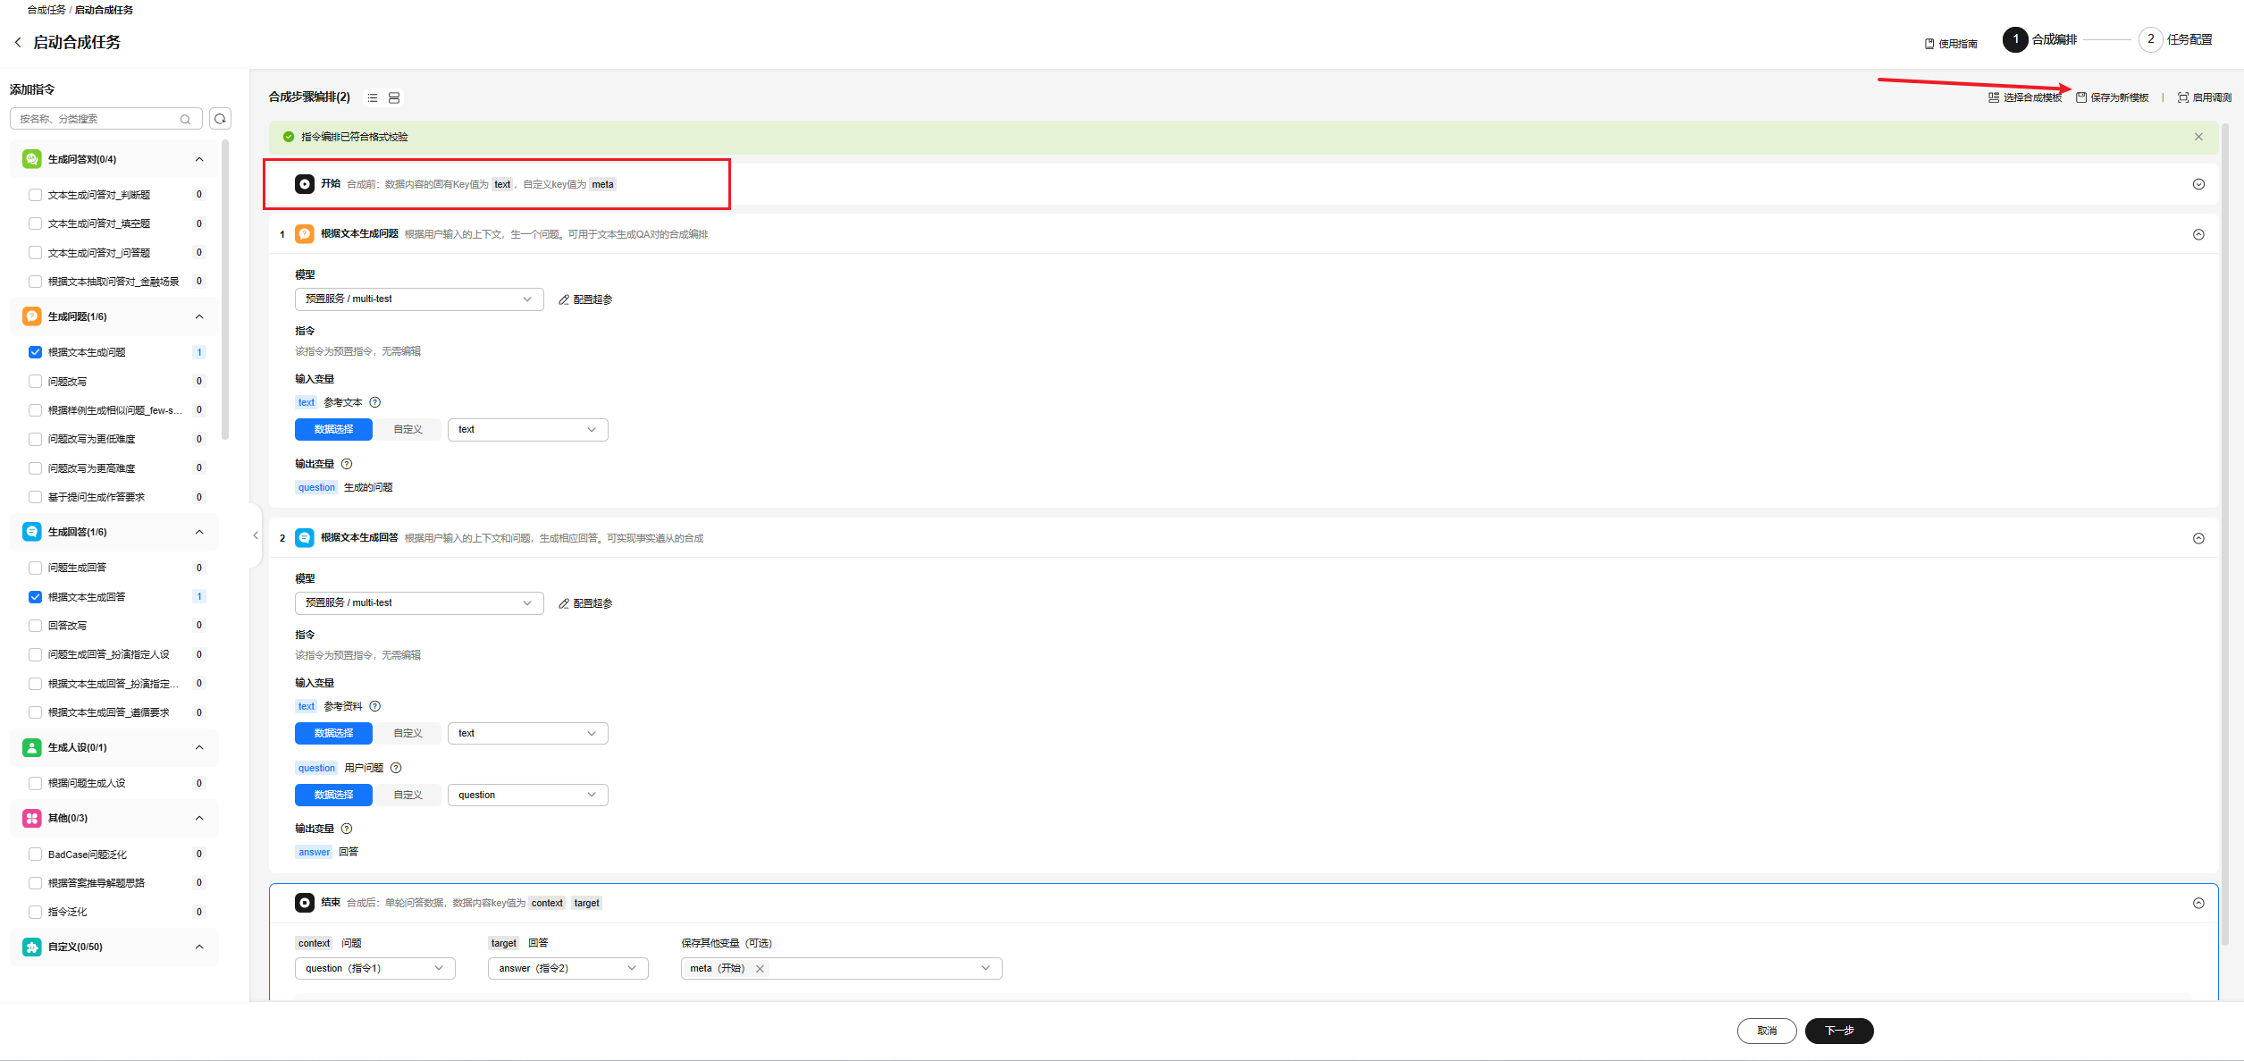Select 自定义 tab for step 1 text input
2244x1061 pixels.
click(408, 430)
